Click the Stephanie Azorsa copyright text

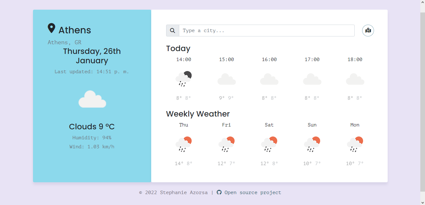point(173,192)
